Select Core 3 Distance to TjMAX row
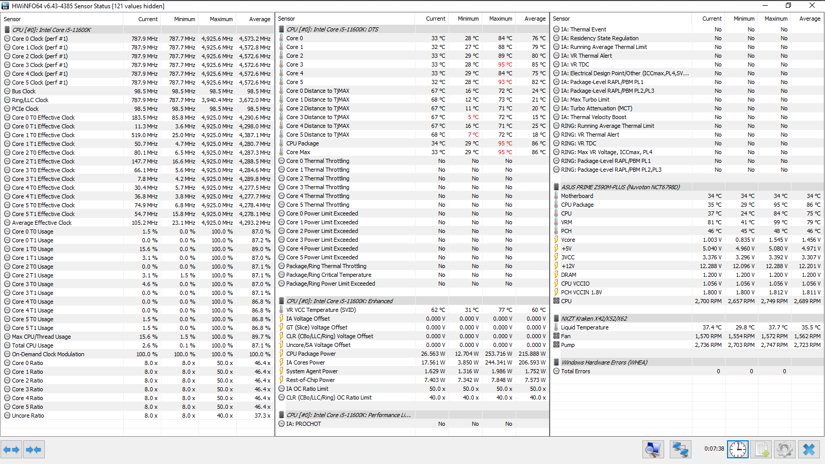This screenshot has height=464, width=825. [x=412, y=117]
